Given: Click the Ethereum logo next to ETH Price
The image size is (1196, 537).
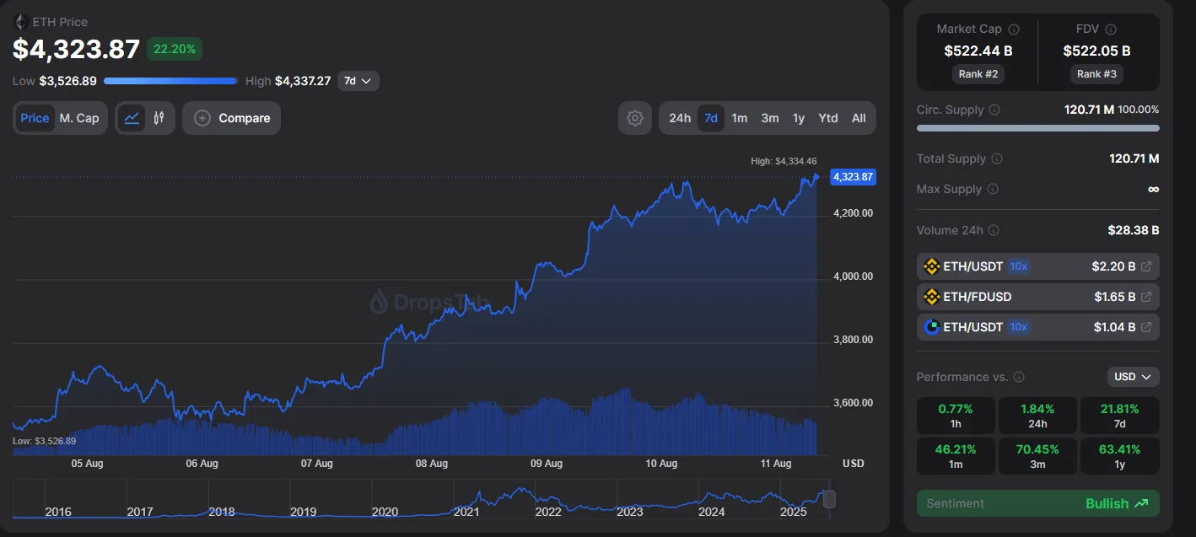Looking at the screenshot, I should (x=20, y=22).
